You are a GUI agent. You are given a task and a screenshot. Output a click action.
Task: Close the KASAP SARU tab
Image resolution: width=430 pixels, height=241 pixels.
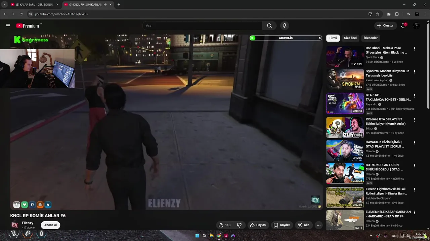pyautogui.click(x=57, y=5)
